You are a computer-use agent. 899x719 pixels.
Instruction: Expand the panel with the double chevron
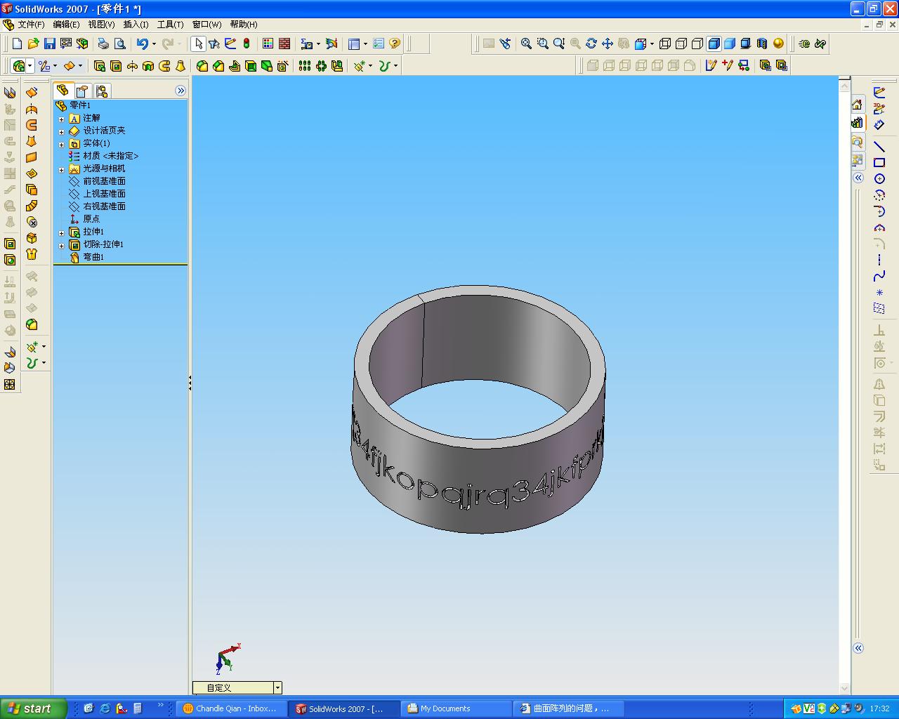click(181, 91)
